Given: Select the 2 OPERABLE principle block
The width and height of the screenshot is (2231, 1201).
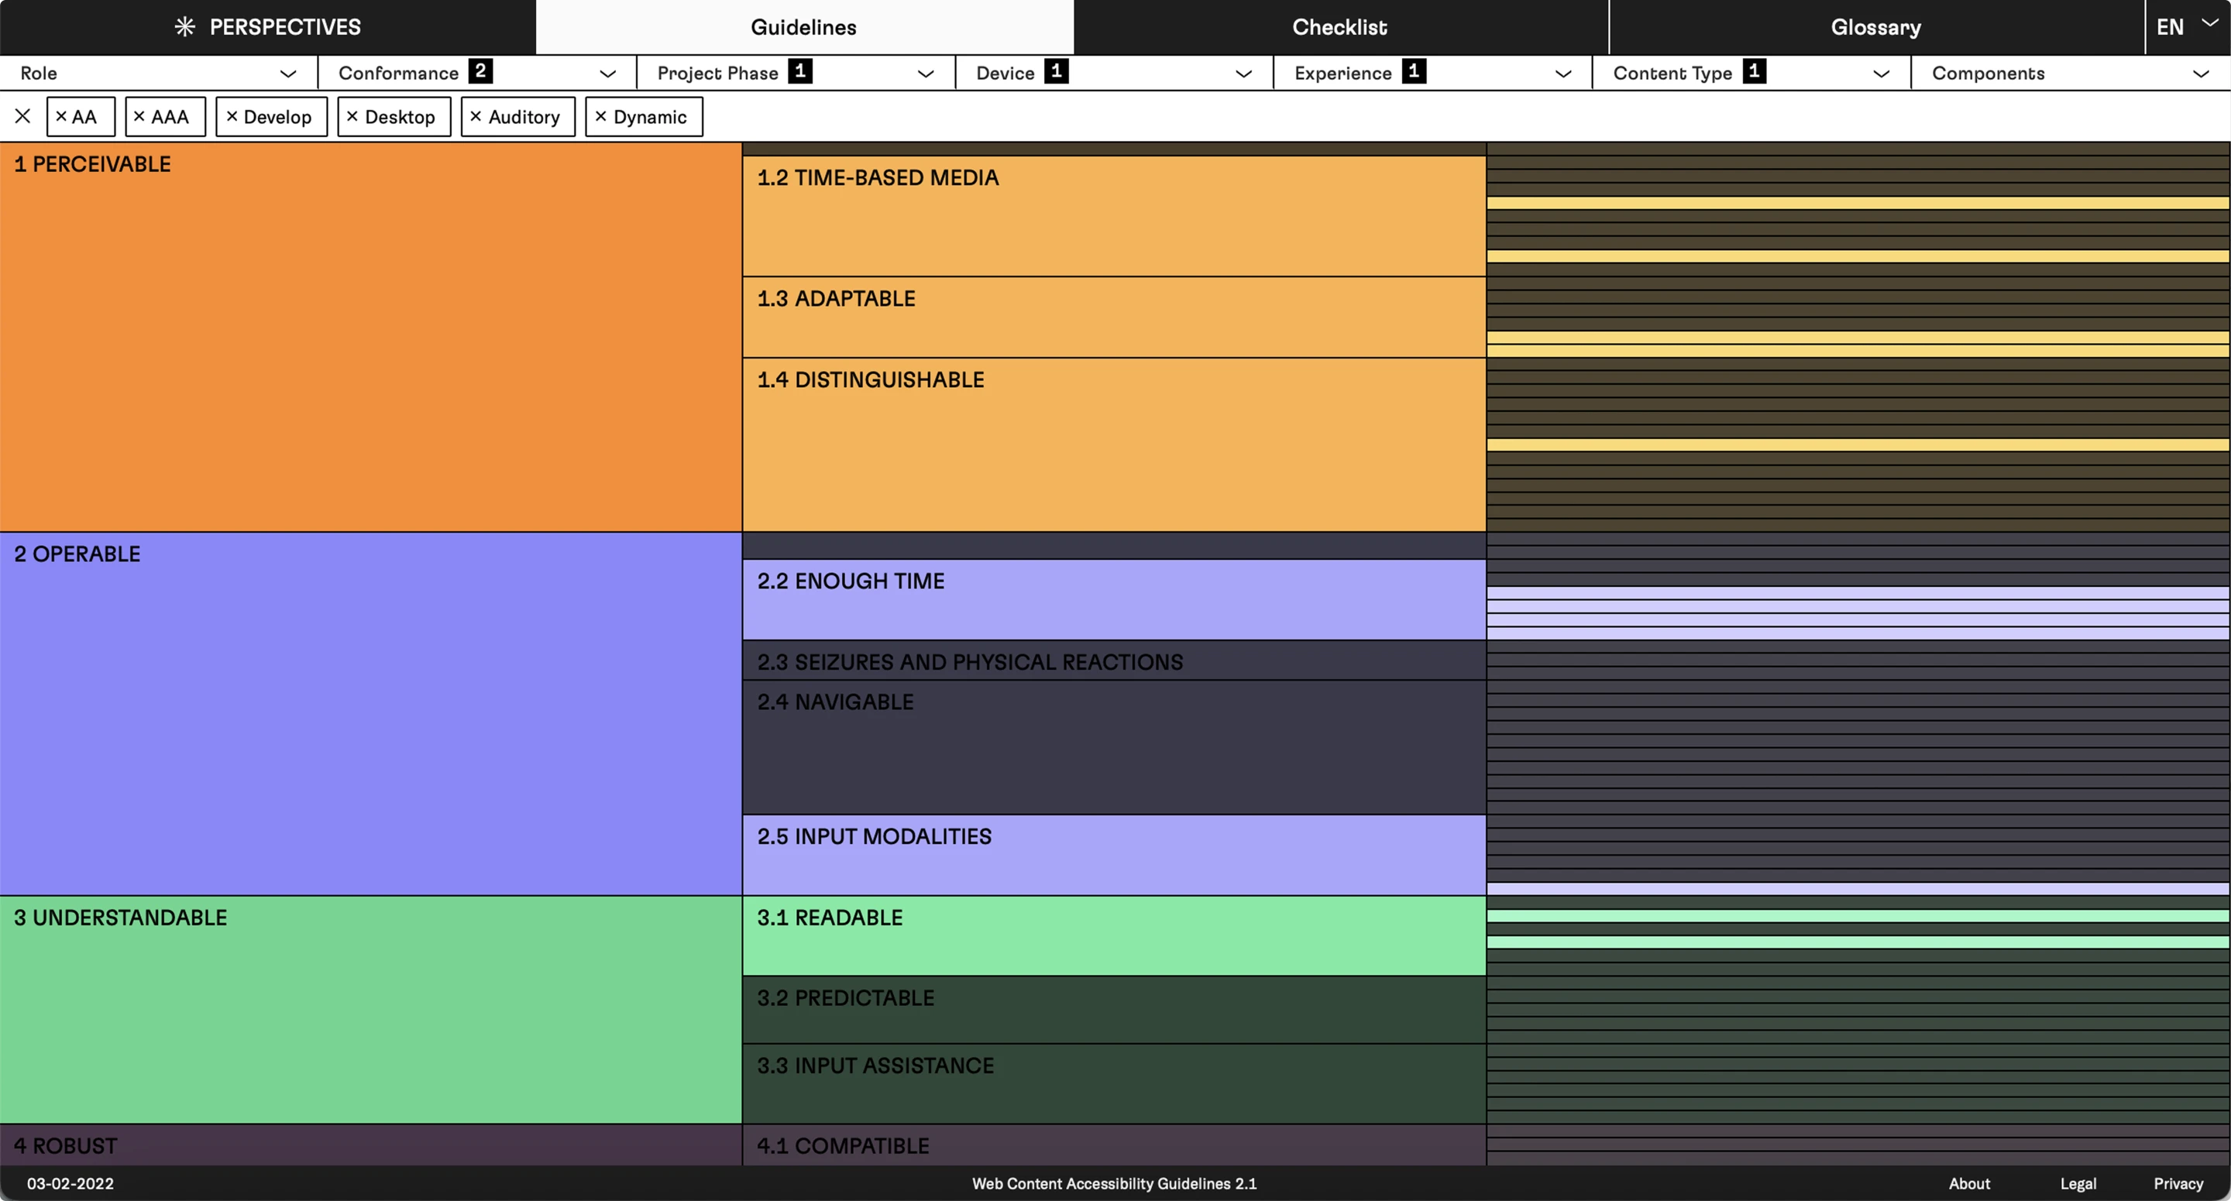Looking at the screenshot, I should [x=371, y=713].
